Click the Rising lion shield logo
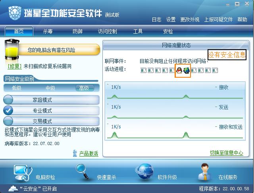Viewport: 254px width, 193px height. tap(15, 13)
